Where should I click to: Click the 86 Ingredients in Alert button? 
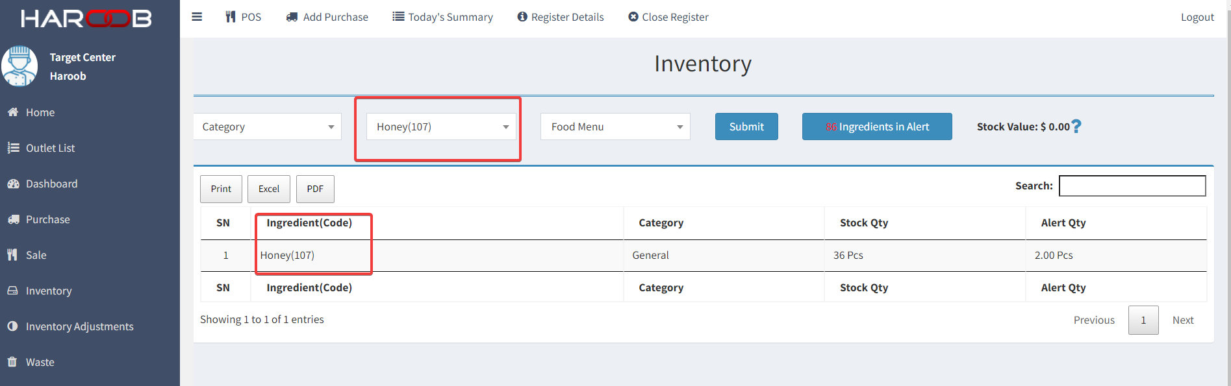[877, 127]
